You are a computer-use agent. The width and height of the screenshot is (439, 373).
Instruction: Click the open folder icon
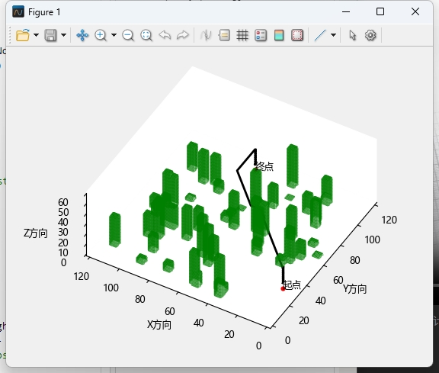click(23, 35)
